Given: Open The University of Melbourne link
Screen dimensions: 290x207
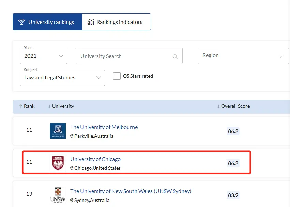Looking at the screenshot, I should pos(104,127).
